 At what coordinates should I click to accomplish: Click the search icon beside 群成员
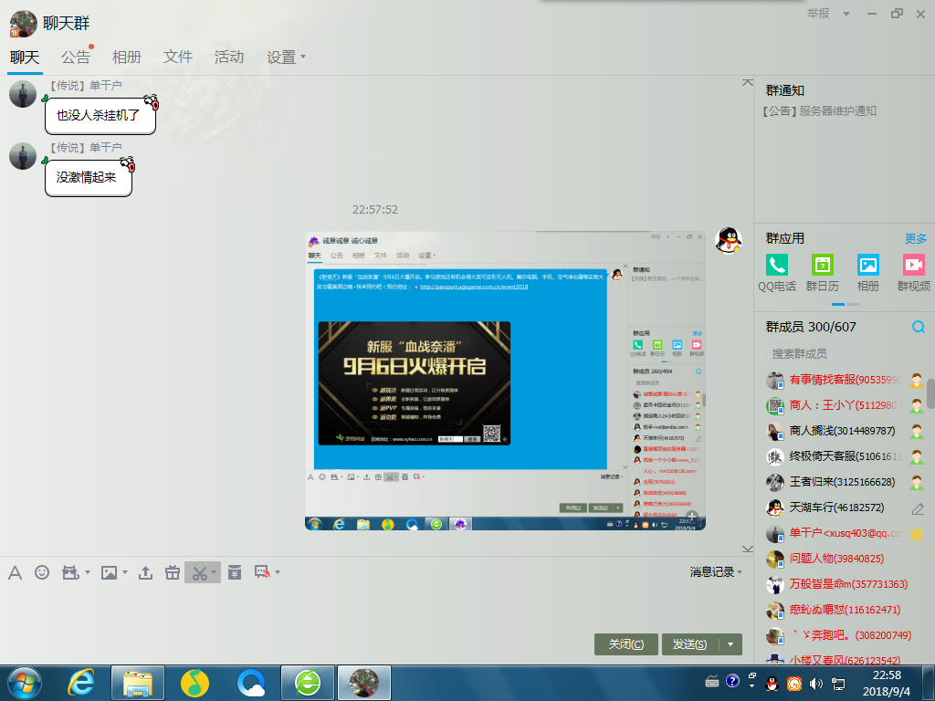click(x=919, y=327)
